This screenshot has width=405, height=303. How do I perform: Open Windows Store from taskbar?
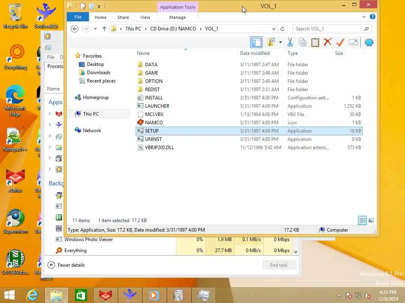81,295
